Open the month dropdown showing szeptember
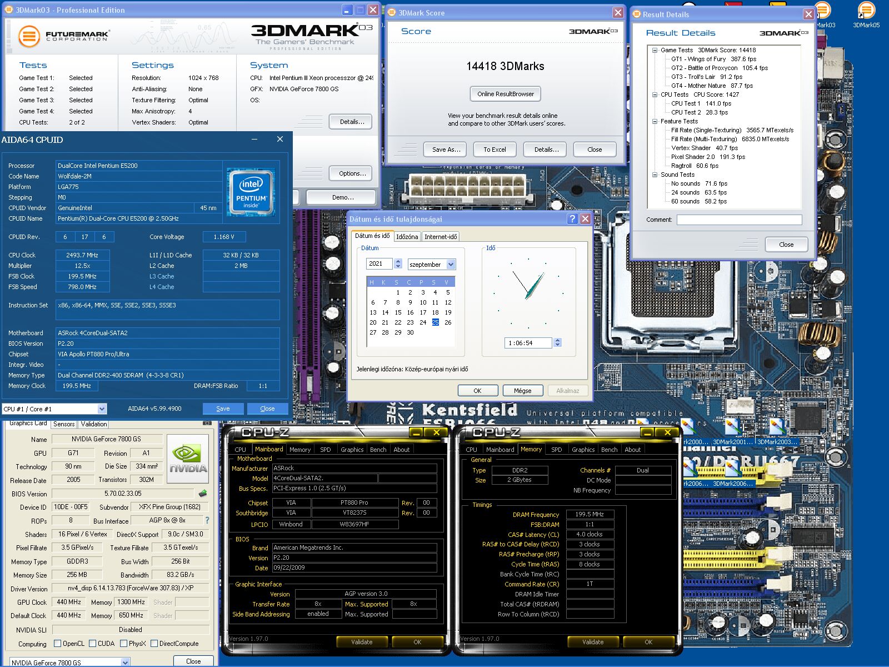This screenshot has width=889, height=667. coord(451,265)
